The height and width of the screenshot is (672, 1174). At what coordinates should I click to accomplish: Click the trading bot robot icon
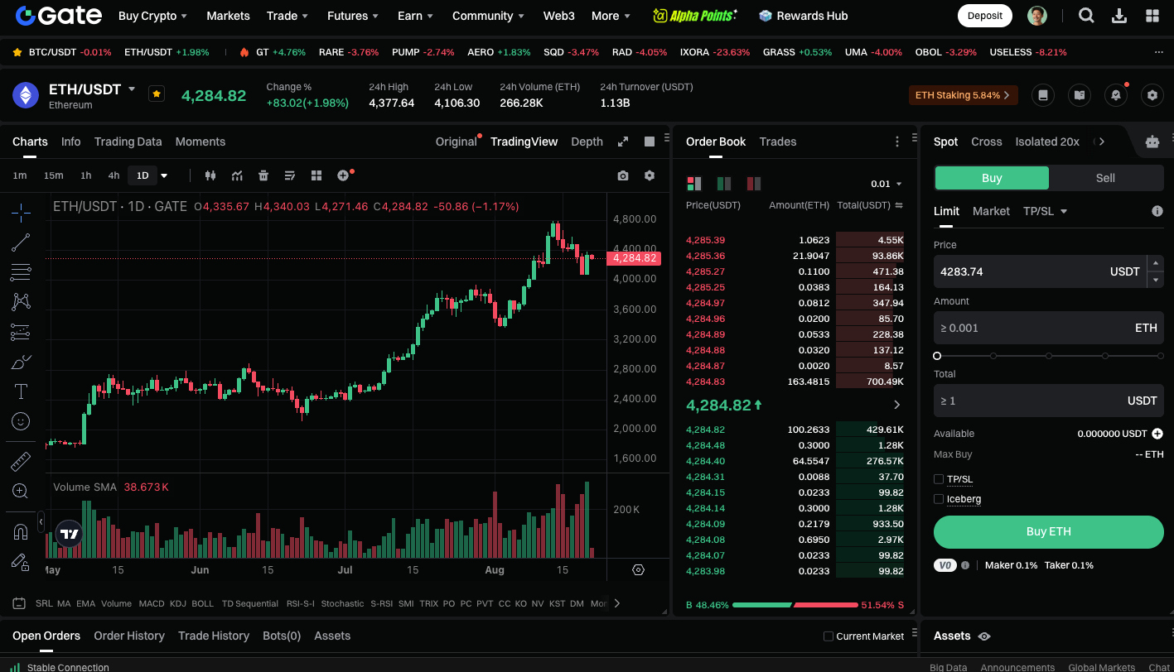(1152, 142)
